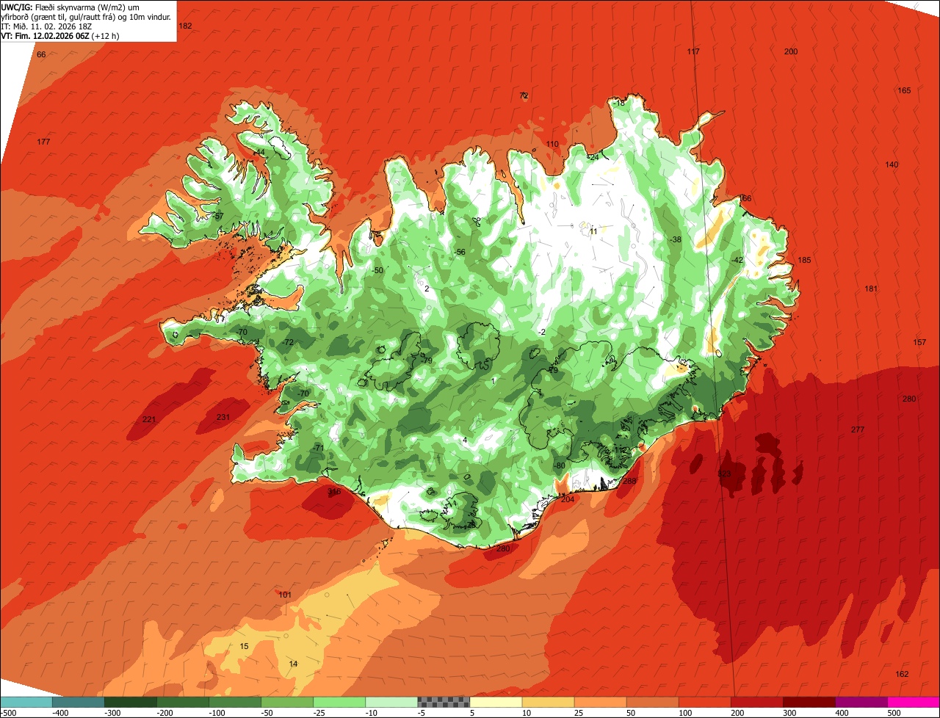Screen dimensions: 940x718
Task: Click the legend label 500
Action: (x=894, y=713)
